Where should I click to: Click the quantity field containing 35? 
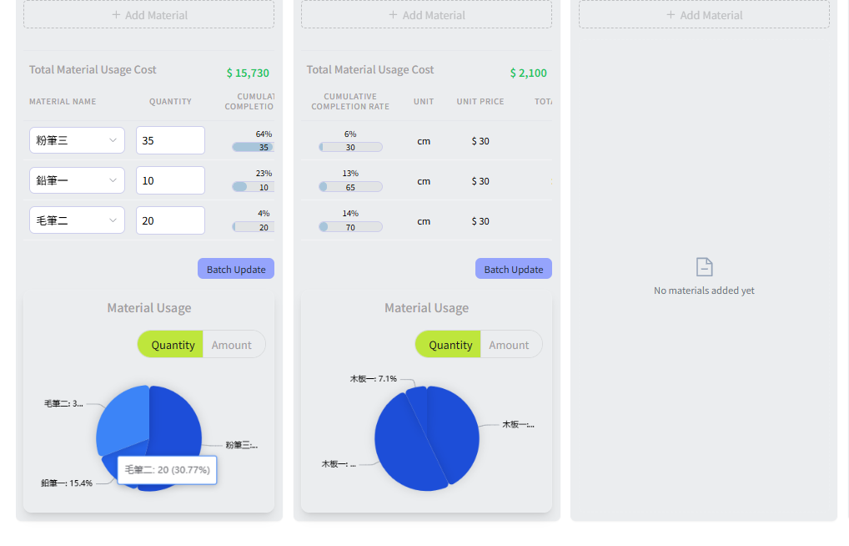click(170, 140)
